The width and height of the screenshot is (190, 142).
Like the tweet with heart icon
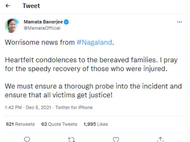point(116,139)
